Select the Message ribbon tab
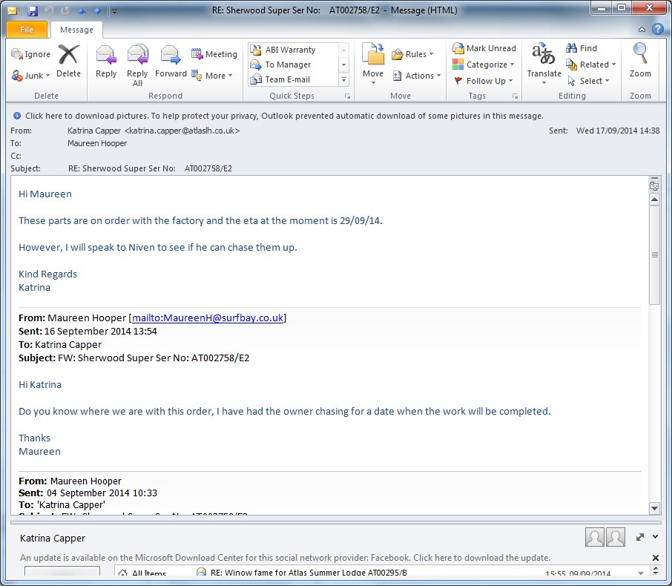 pyautogui.click(x=76, y=30)
